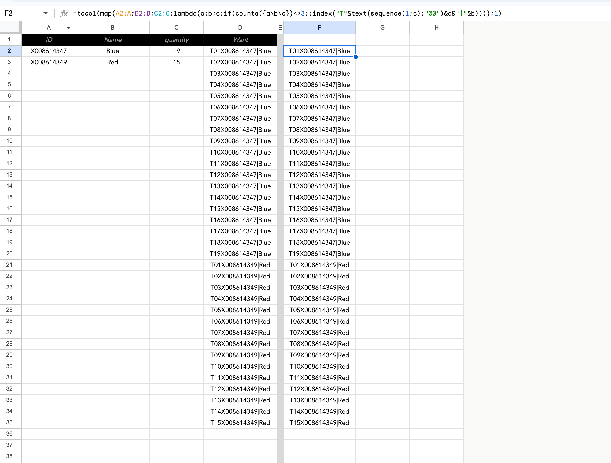Viewport: 611px width, 463px height.
Task: Select narrow column E header
Action: click(x=280, y=27)
